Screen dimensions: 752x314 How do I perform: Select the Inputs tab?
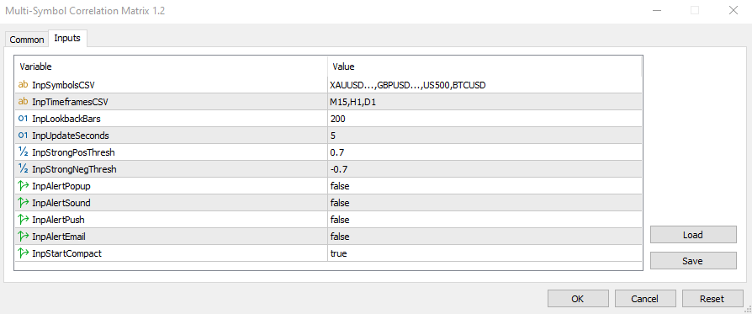click(x=67, y=39)
